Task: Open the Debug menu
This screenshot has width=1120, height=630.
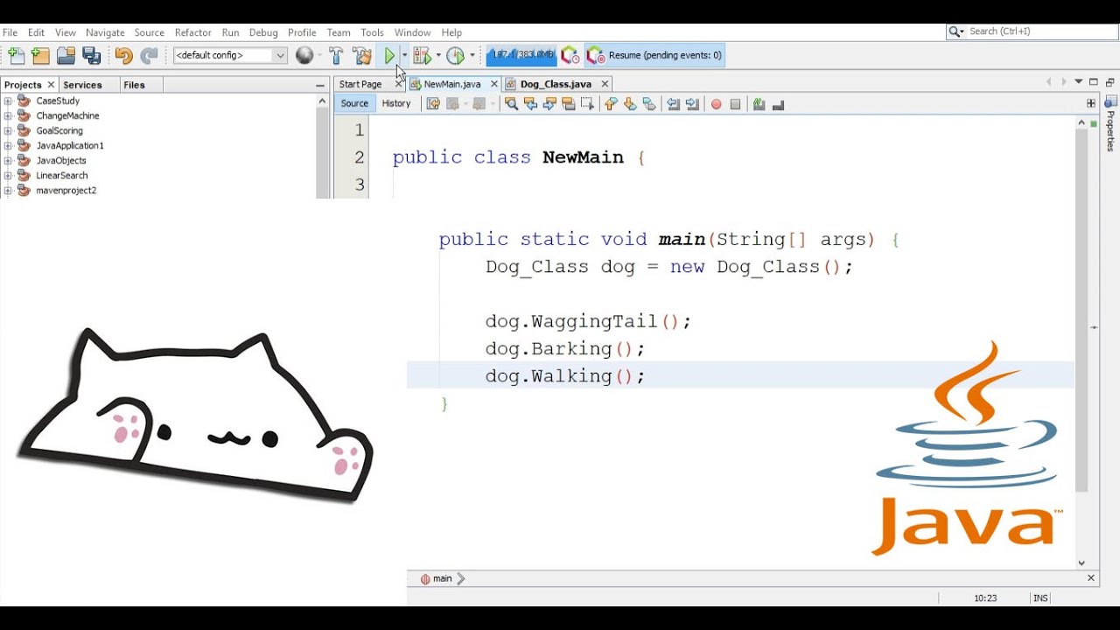Action: click(x=263, y=32)
